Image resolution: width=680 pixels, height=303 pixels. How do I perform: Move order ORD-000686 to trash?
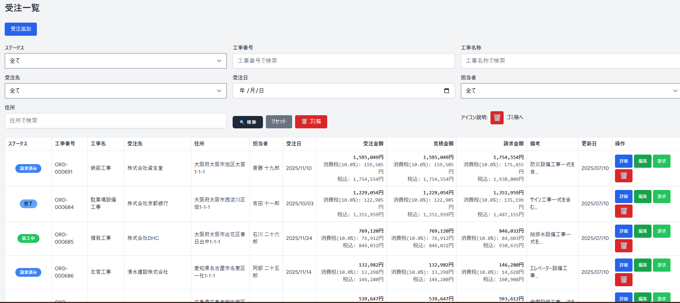tap(623, 280)
